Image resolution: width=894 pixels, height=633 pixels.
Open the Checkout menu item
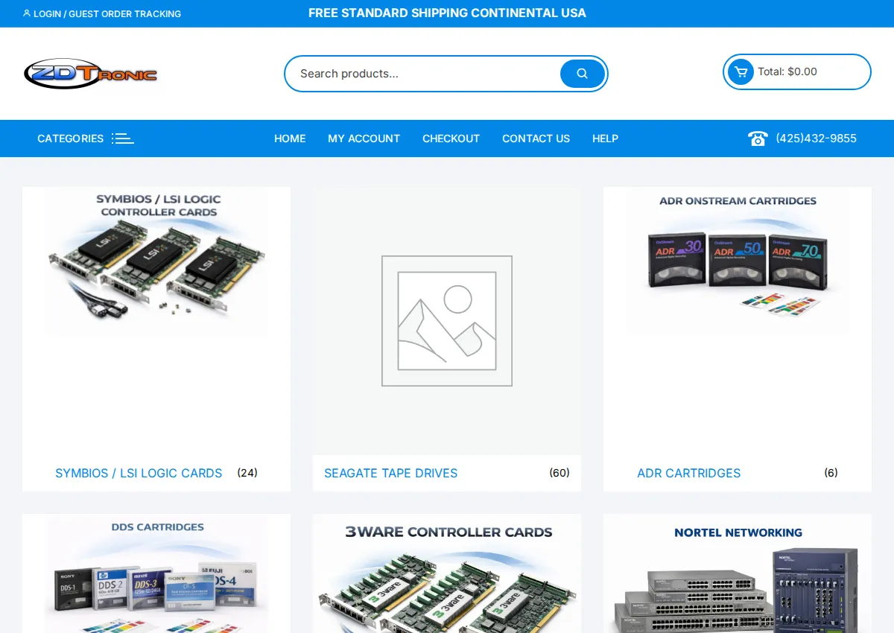tap(451, 139)
